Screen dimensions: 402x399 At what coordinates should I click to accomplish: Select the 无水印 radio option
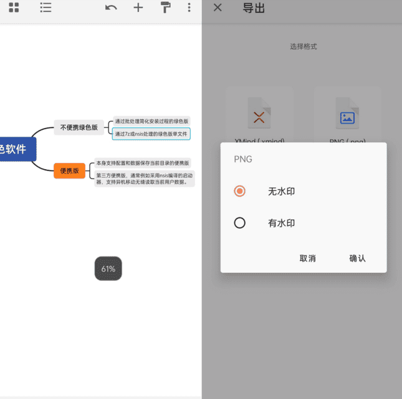[x=239, y=191]
